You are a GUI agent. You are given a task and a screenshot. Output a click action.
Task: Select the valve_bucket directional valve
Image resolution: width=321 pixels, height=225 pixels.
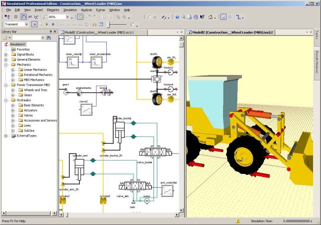[x=156, y=152]
